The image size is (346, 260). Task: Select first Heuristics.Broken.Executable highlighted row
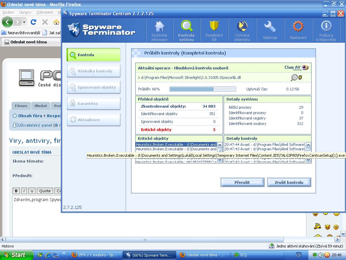176,145
